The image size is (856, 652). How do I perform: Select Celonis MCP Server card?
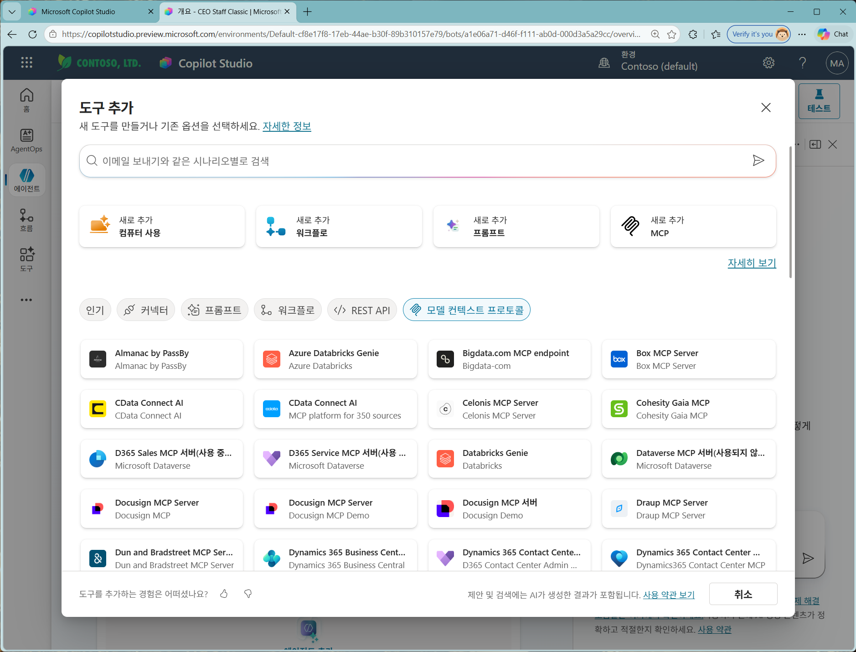click(509, 409)
